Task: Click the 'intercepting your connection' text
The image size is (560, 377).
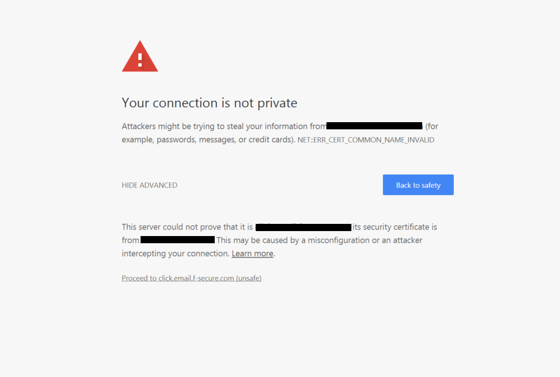Action: (x=175, y=254)
